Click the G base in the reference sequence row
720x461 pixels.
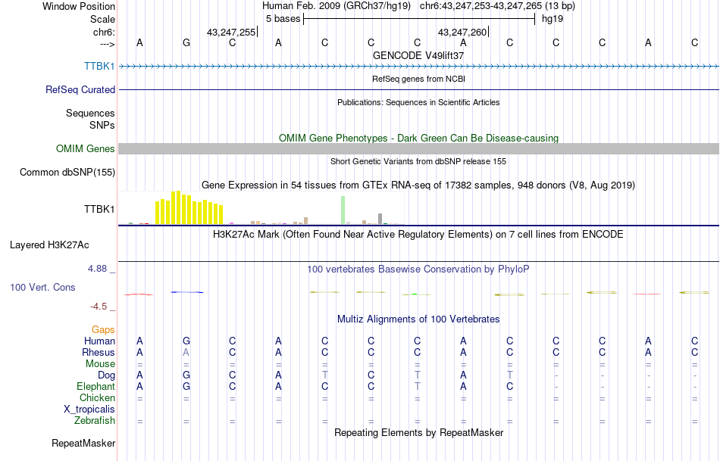tap(186, 43)
